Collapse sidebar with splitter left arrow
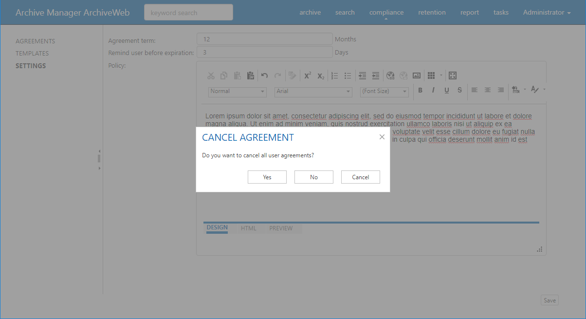 point(99,151)
